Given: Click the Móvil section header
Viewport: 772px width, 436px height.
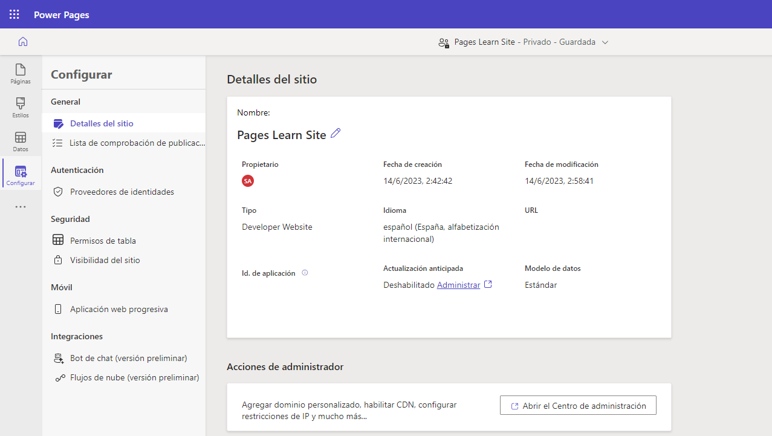Looking at the screenshot, I should (x=62, y=287).
